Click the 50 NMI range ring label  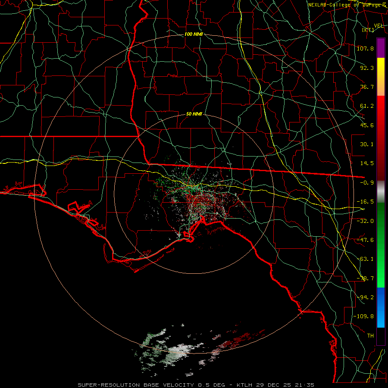(194, 114)
